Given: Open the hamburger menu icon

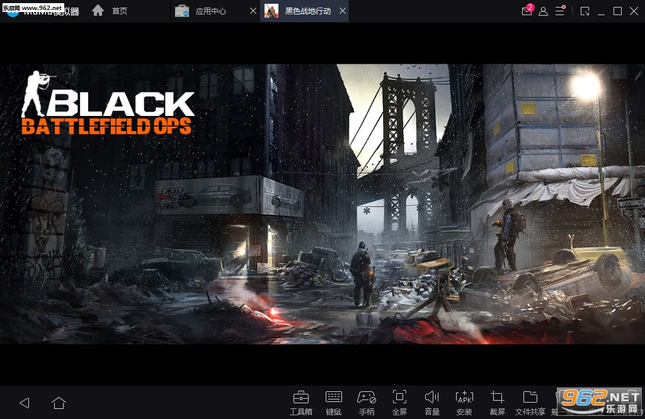Looking at the screenshot, I should [560, 11].
